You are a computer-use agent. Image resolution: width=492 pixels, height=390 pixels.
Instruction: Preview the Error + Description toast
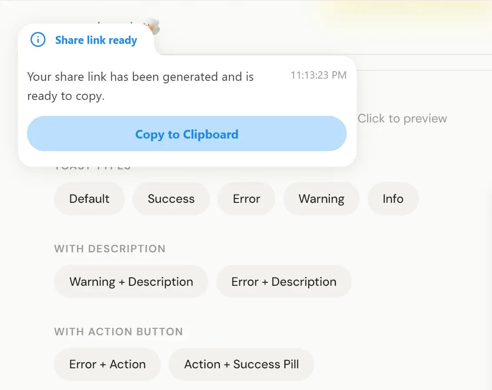coord(284,282)
